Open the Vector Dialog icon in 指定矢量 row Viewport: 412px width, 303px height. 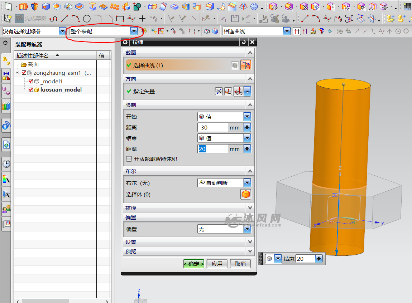(x=228, y=91)
